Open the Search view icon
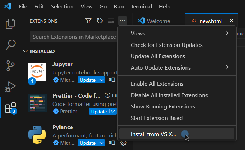The height and width of the screenshot is (150, 245). 10,45
